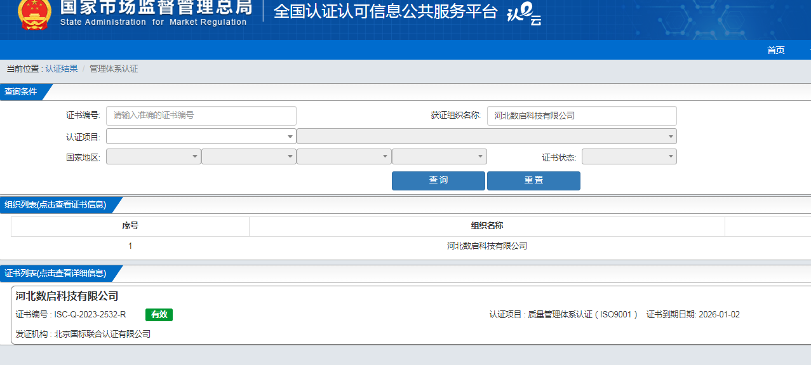Screen dimensions: 811x365
Task: Click the 获证组织名称 input field
Action: click(582, 116)
